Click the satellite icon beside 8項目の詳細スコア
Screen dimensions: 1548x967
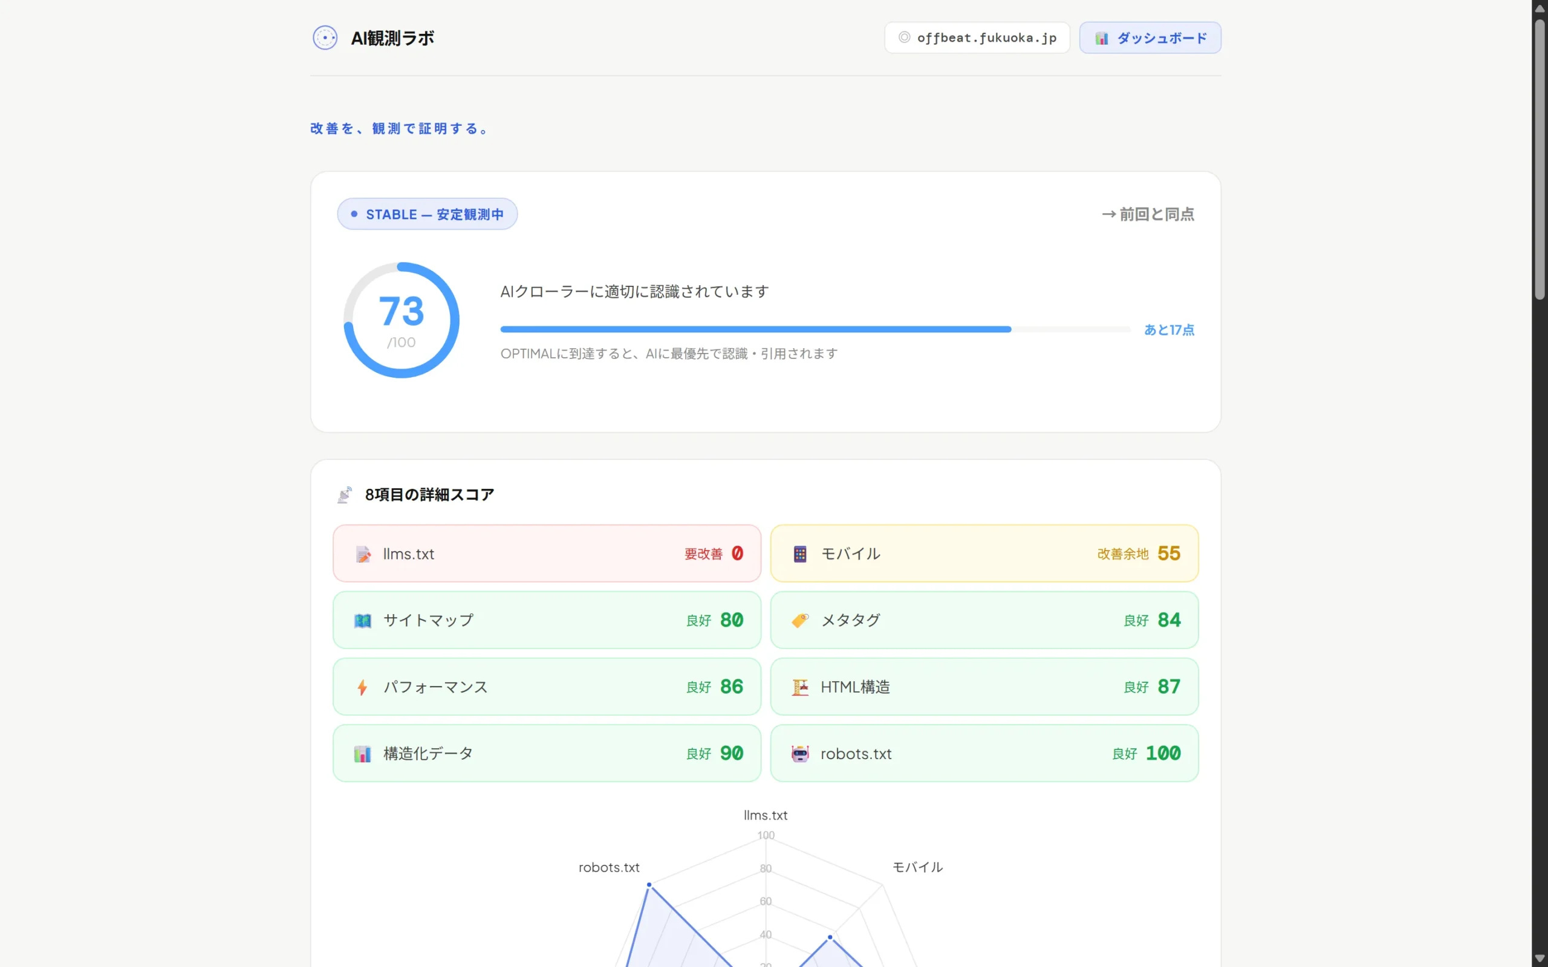point(345,494)
